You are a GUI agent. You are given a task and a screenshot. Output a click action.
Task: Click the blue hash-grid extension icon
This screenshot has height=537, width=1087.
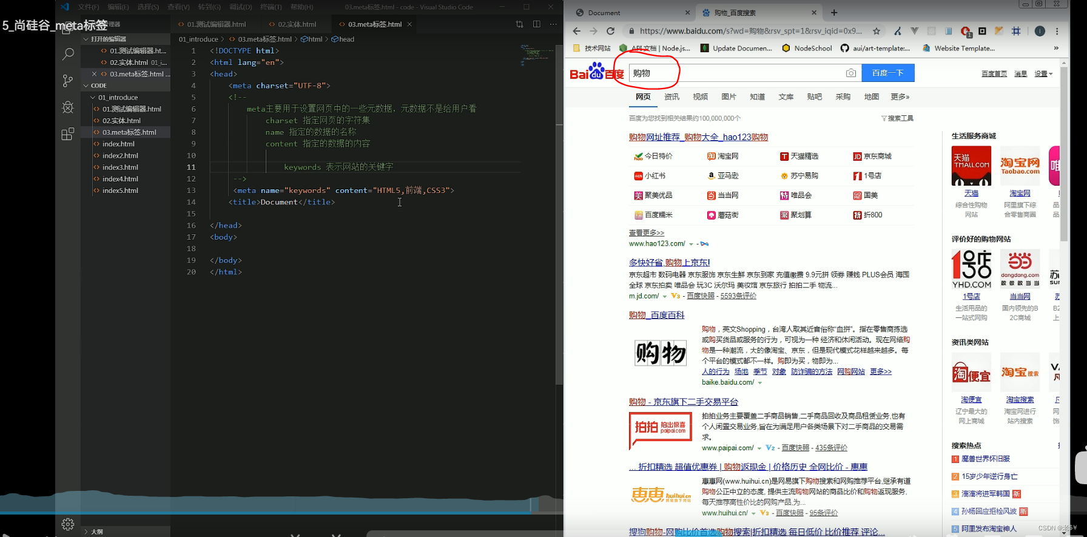pyautogui.click(x=1016, y=31)
